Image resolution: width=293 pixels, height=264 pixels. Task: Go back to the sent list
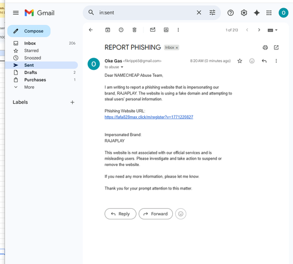[x=91, y=30]
